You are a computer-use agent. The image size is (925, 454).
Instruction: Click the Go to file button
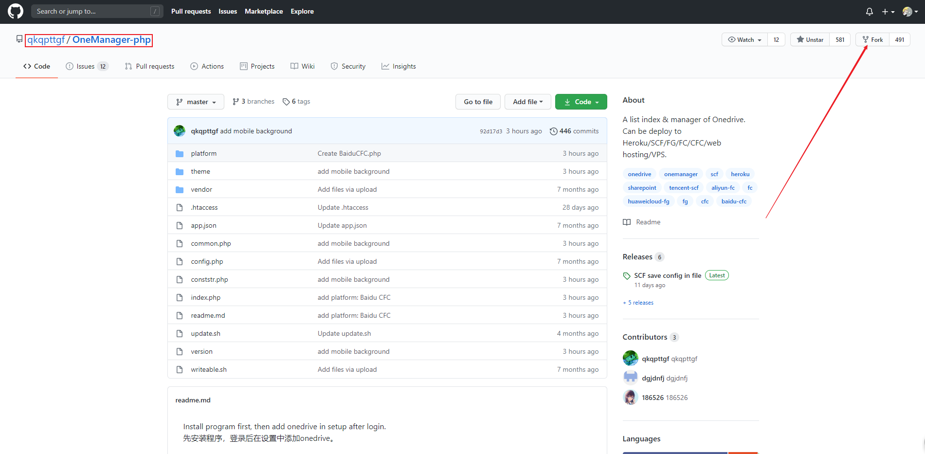pos(478,102)
